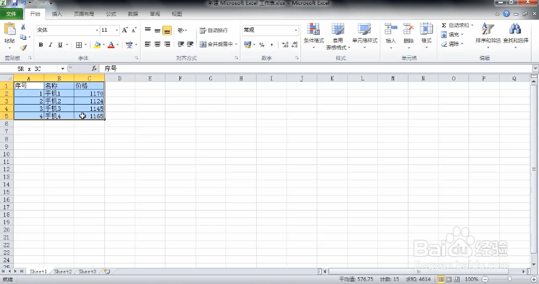Open 排序和筛选 sort and filter
Image resolution: width=539 pixels, height=284 pixels.
click(488, 35)
